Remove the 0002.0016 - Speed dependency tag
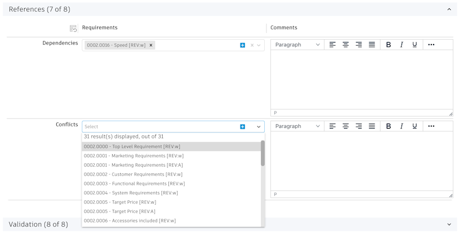This screenshot has width=460, height=234. click(x=151, y=45)
